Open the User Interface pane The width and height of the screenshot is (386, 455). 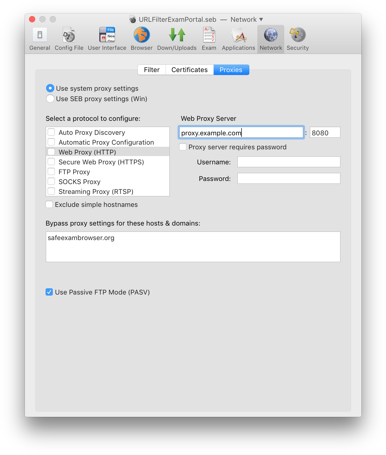(x=107, y=39)
